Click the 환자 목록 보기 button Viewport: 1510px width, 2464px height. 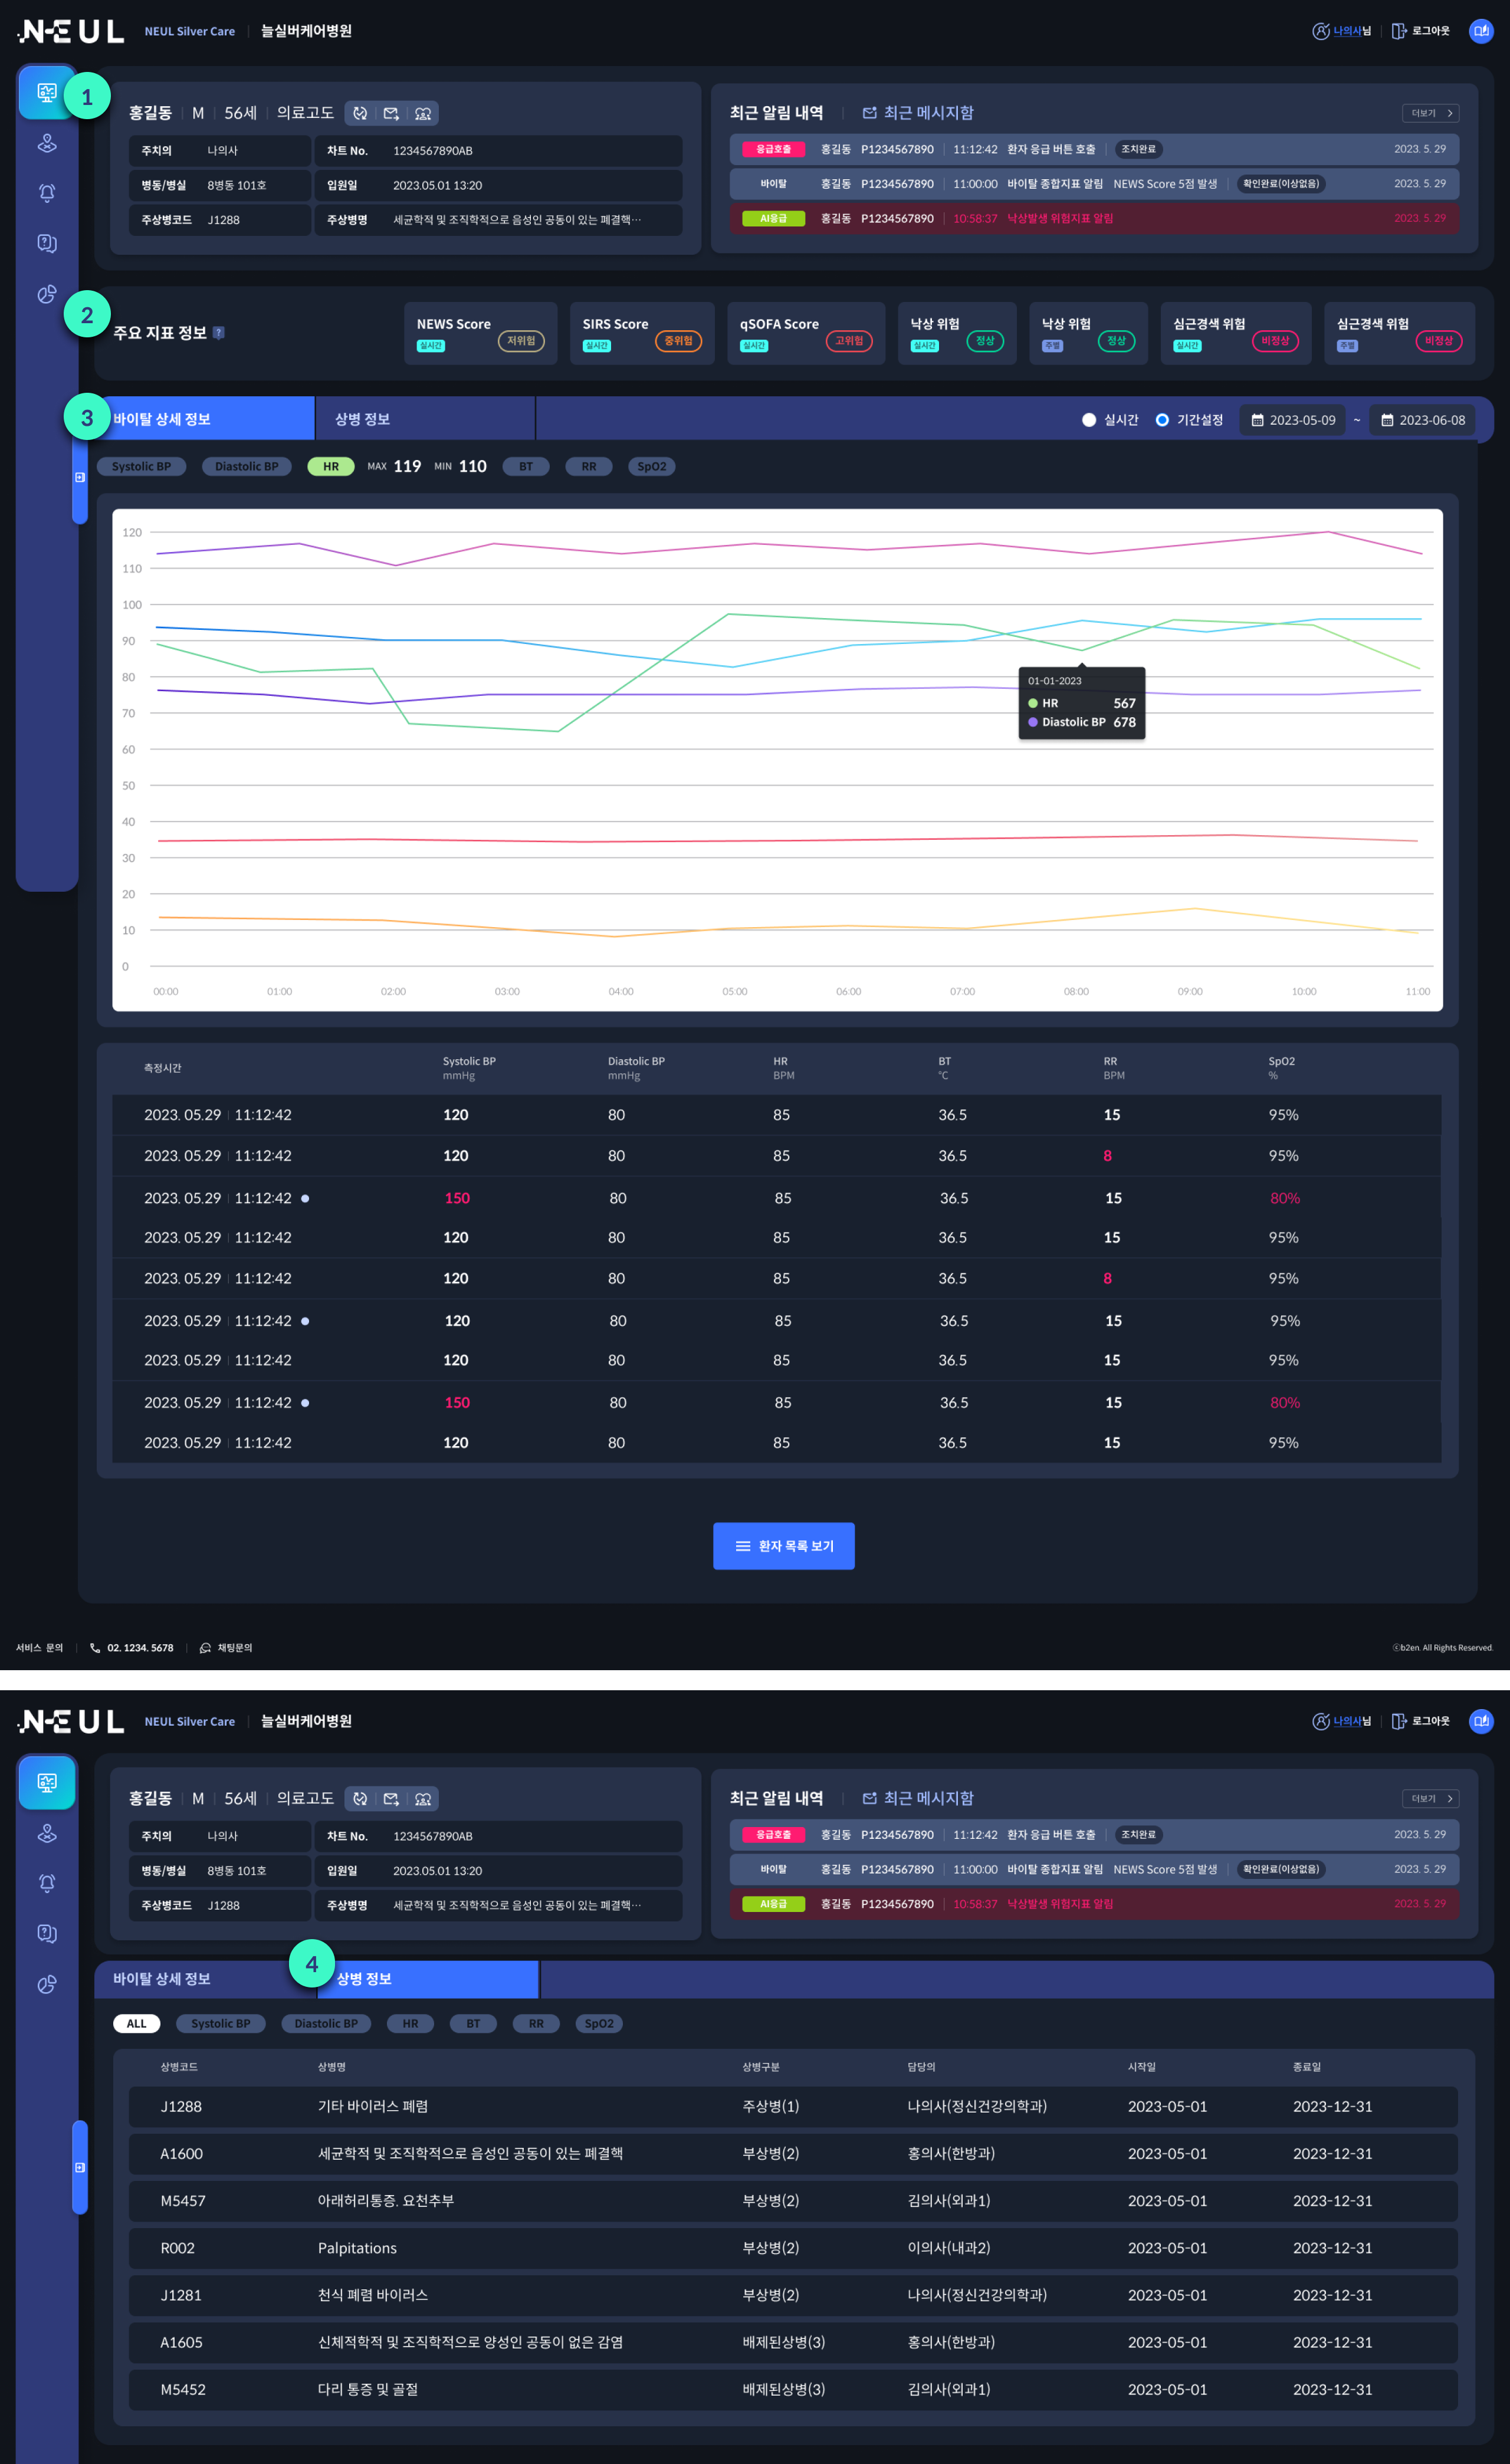pos(783,1546)
